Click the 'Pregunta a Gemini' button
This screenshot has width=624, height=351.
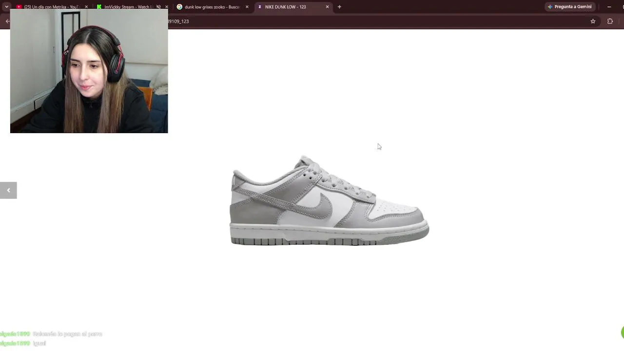tap(569, 7)
